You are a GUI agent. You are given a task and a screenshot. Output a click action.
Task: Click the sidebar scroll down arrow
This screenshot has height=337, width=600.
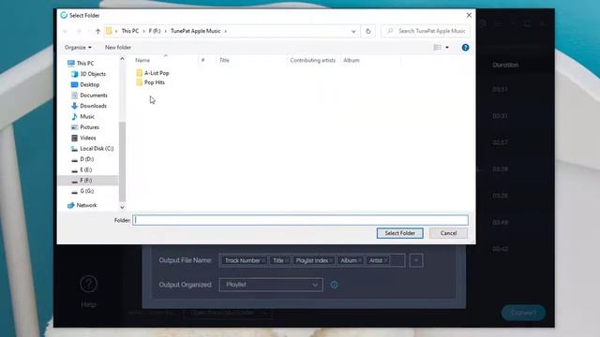(122, 208)
